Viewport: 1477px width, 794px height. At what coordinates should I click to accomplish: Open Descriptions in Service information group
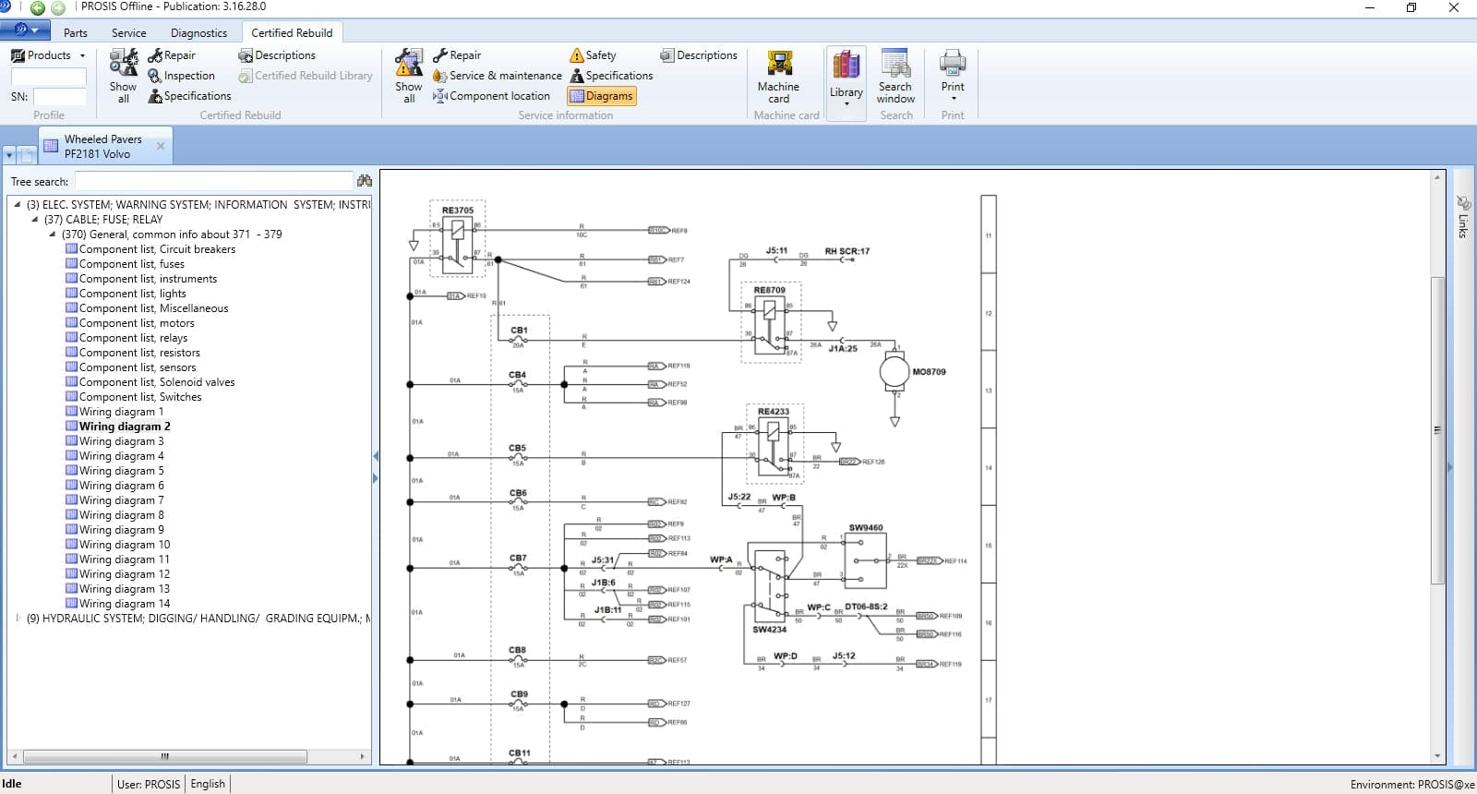coord(699,55)
